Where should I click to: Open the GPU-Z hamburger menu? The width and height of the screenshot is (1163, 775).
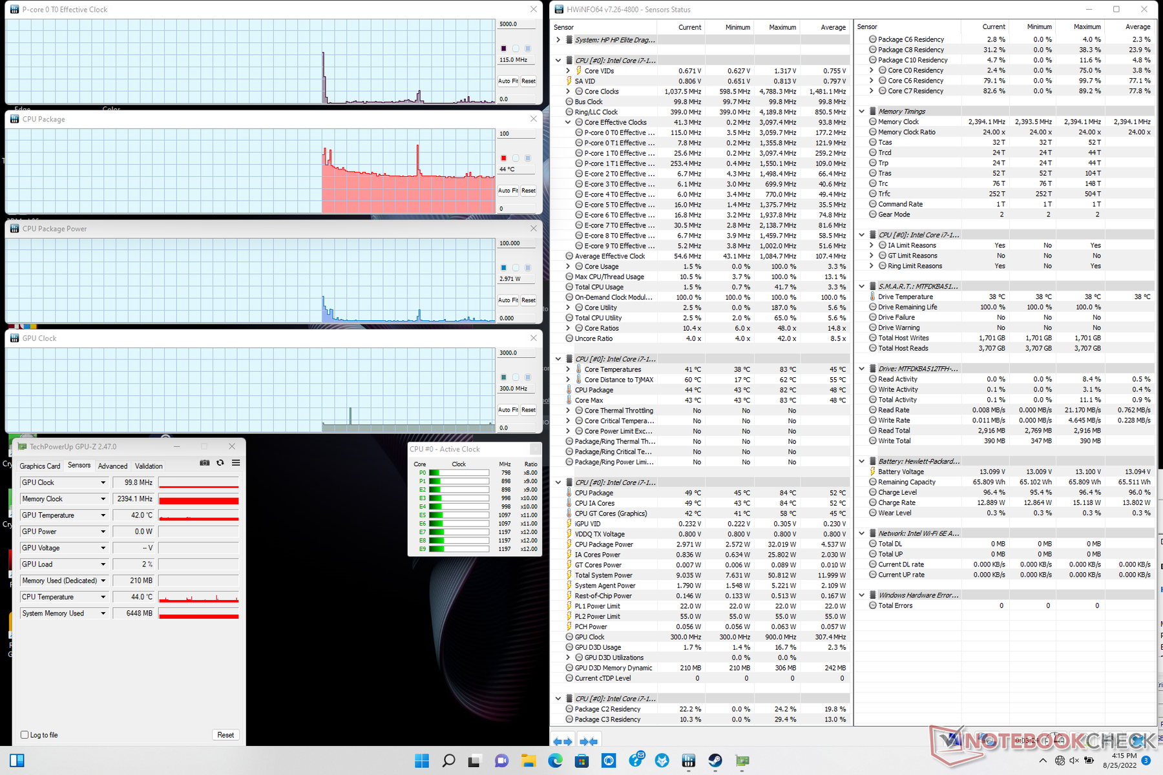236,463
